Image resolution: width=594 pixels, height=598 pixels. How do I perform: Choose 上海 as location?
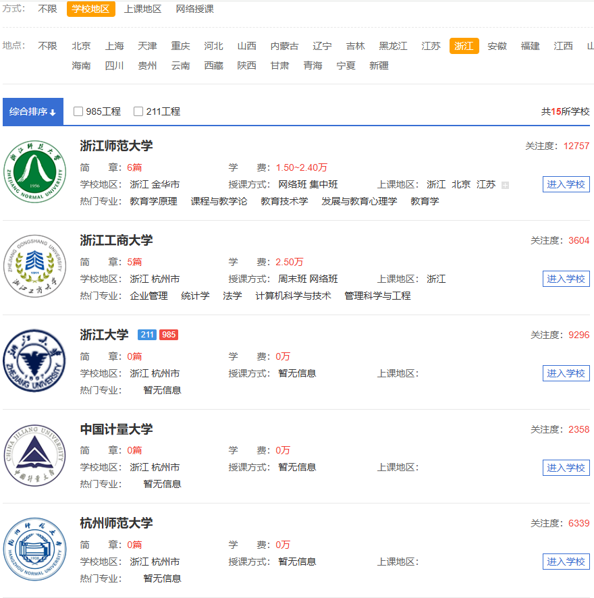115,46
